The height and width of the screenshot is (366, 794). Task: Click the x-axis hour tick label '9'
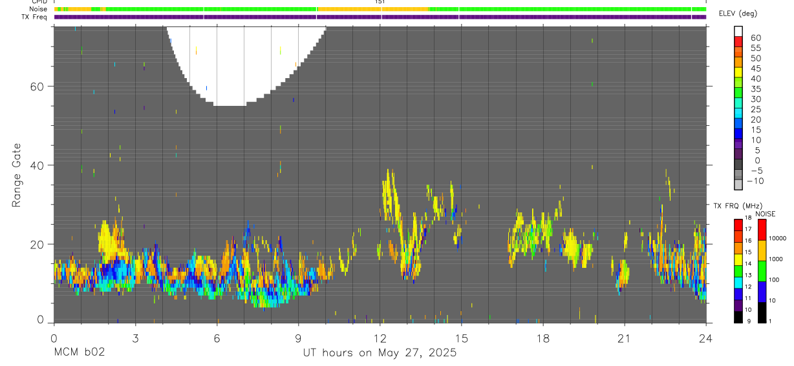pyautogui.click(x=298, y=338)
